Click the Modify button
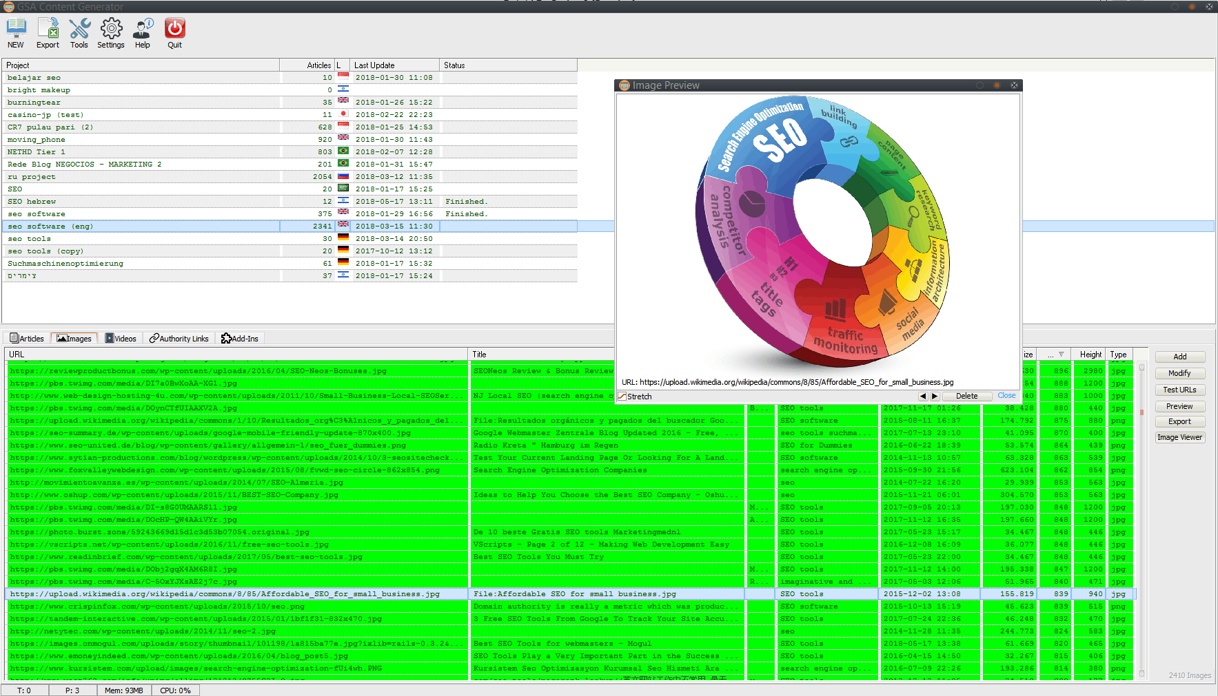 [1180, 373]
